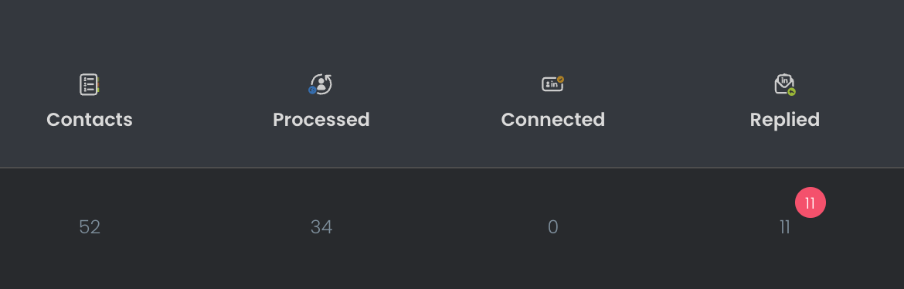Sort by the Contacts column header

[90, 120]
